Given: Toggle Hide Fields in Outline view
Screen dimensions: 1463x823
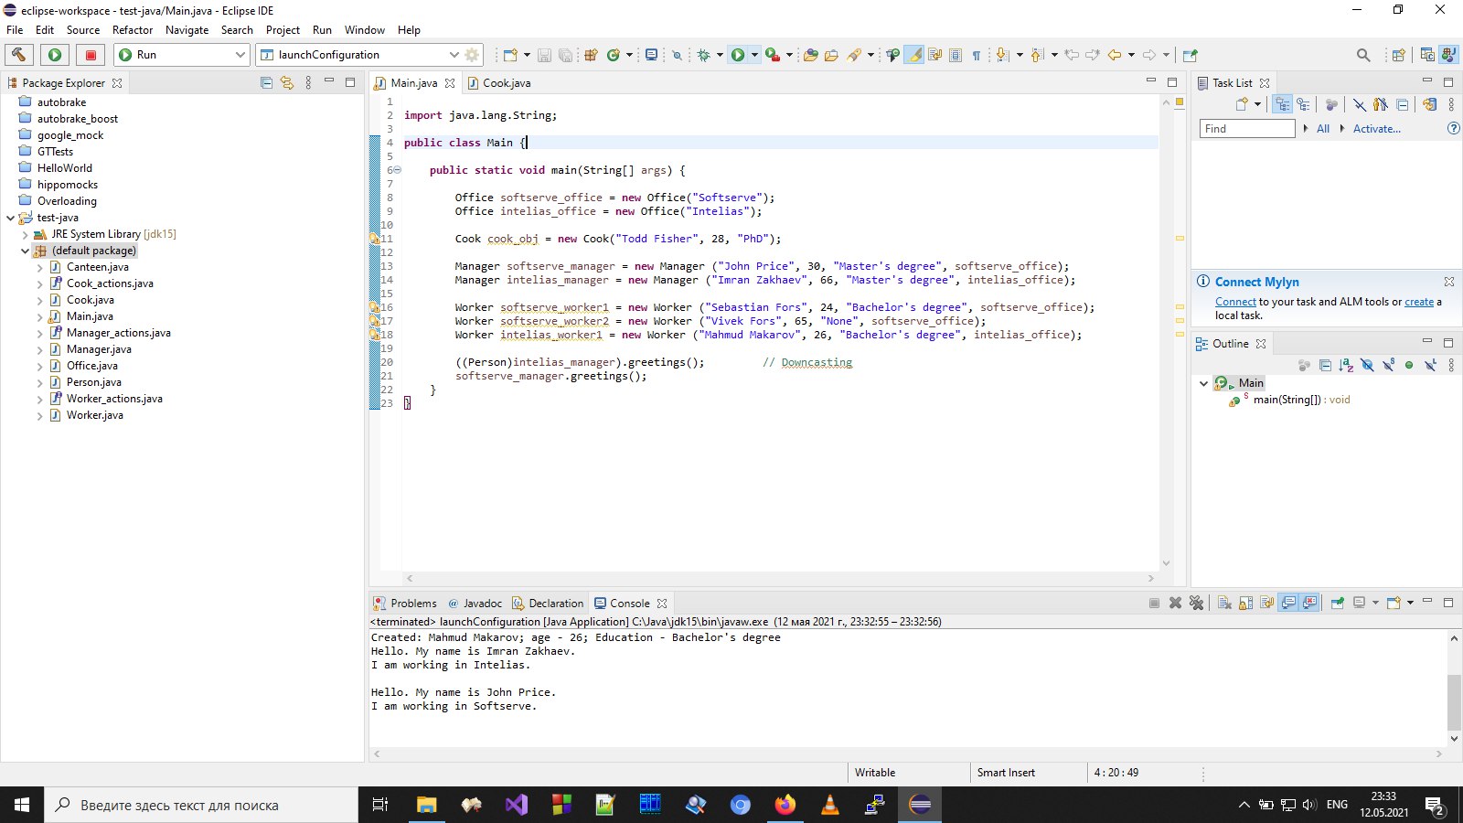Looking at the screenshot, I should [x=1367, y=365].
